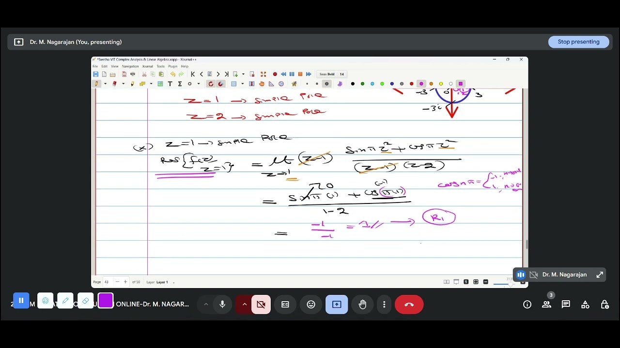Pick the blue color swatch

392,84
